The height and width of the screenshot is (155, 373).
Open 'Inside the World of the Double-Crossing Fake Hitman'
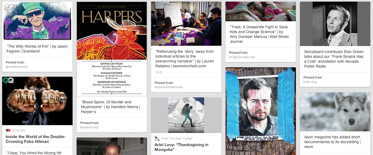(36, 139)
